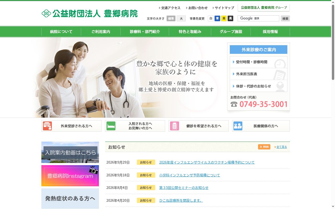Image resolution: width=335 pixels, height=209 pixels.
Task: Click the 検索 search button
Action: pyautogui.click(x=285, y=19)
